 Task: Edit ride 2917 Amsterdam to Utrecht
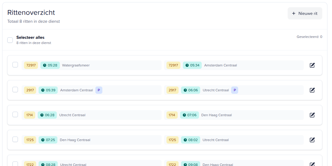point(312,90)
